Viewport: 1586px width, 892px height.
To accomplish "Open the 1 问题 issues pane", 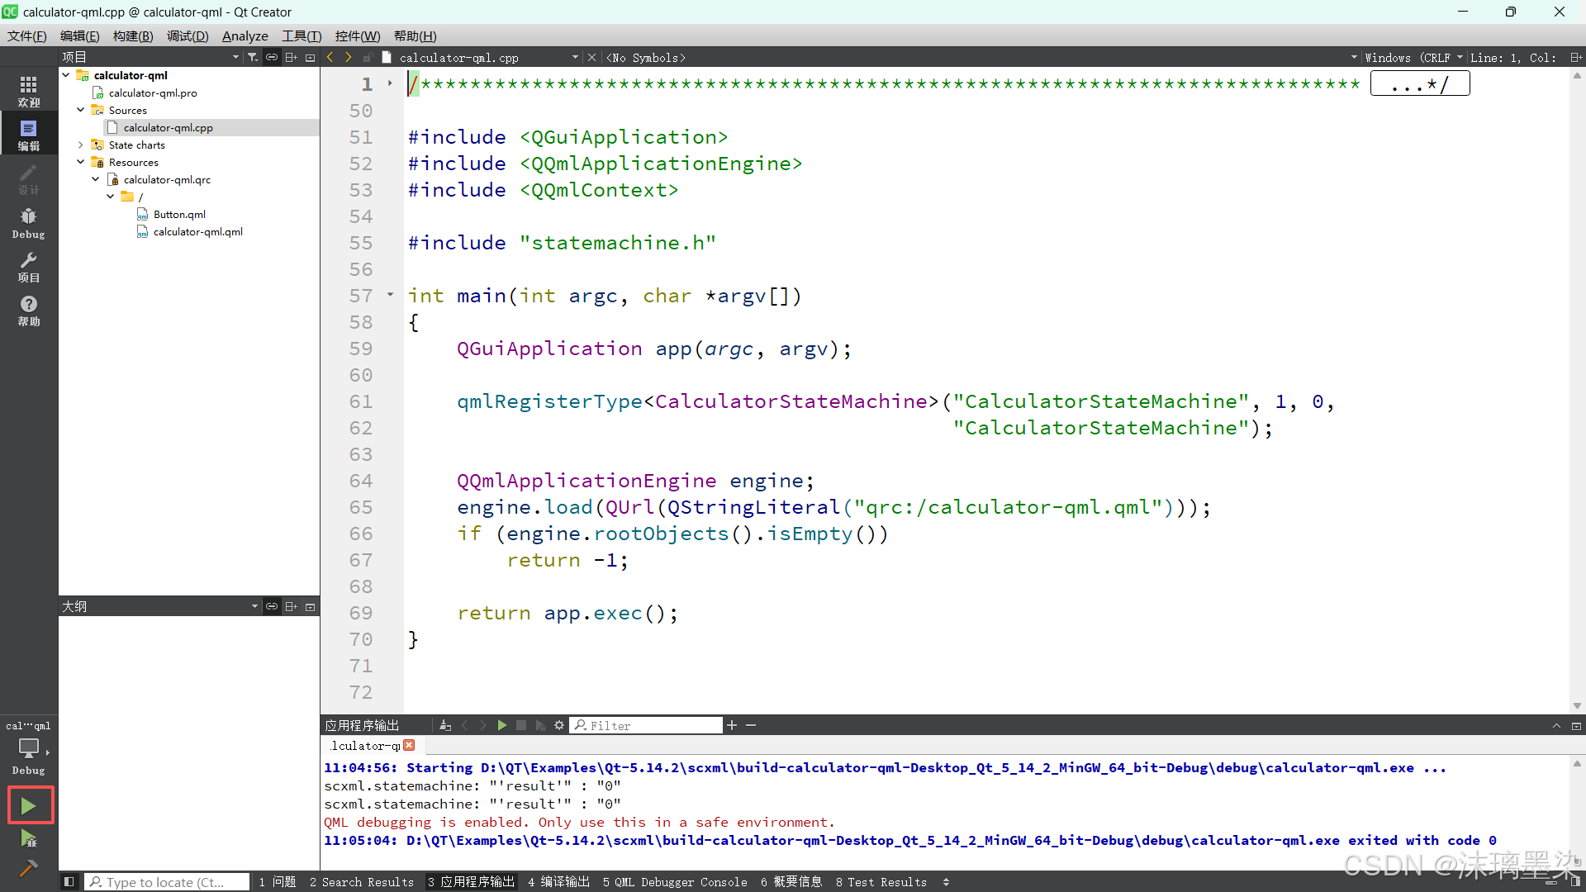I will point(278,882).
